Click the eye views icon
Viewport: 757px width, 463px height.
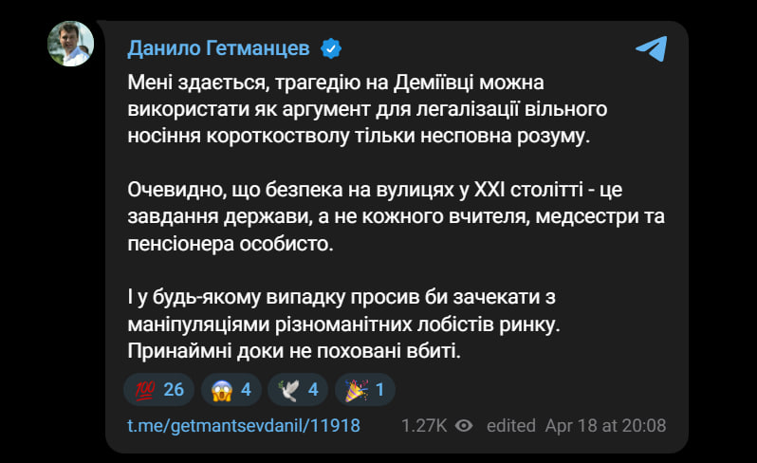pyautogui.click(x=464, y=426)
